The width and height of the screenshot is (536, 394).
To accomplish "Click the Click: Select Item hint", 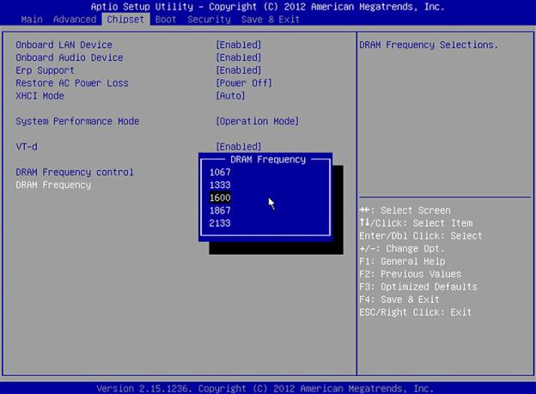I will 416,223.
